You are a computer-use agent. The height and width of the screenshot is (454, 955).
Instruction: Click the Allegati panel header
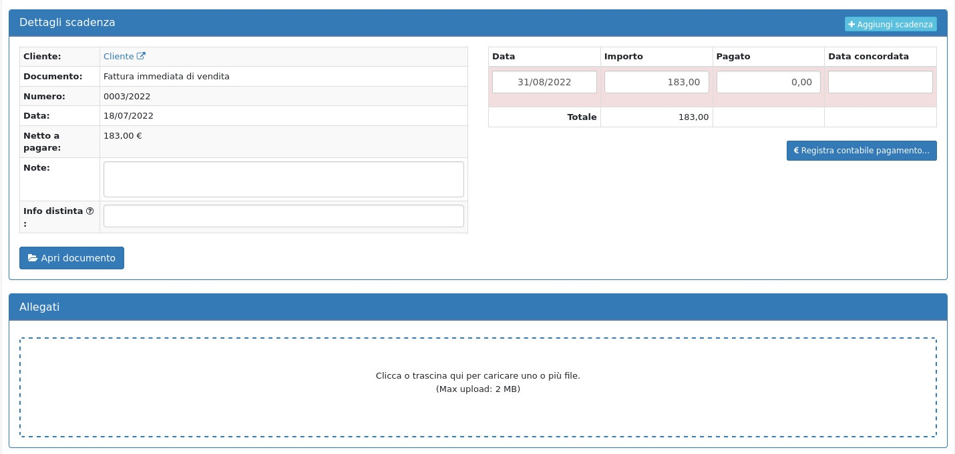(x=39, y=307)
